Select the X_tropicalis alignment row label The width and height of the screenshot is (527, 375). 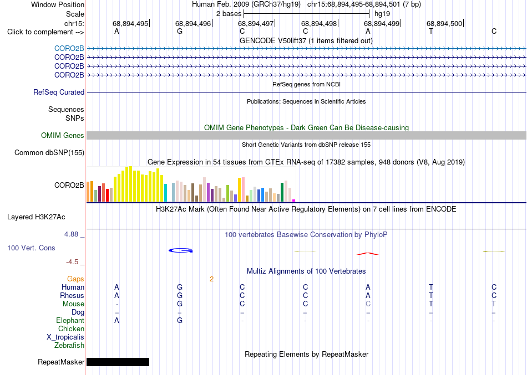(65, 337)
